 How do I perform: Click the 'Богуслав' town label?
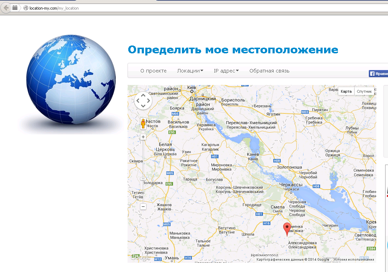pos(214,180)
